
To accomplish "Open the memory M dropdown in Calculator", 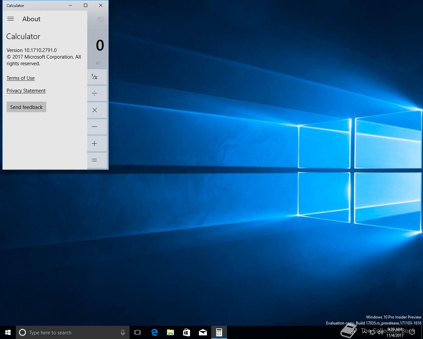I will click(x=98, y=63).
